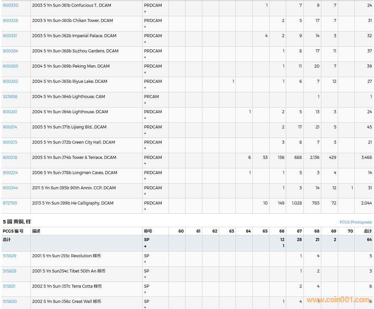Select the 900224 Longmen Caves link
Image resolution: width=374 pixels, height=309 pixels.
10,173
